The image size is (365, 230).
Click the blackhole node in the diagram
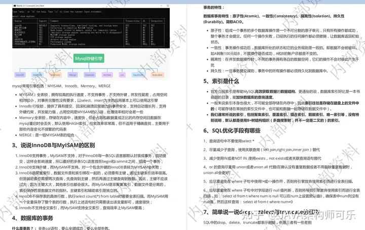point(138,75)
